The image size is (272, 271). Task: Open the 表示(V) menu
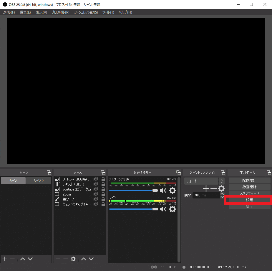[41, 12]
